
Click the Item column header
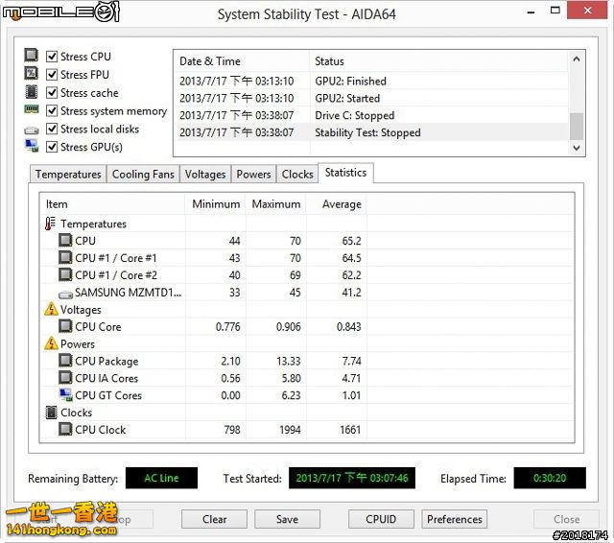(113, 204)
